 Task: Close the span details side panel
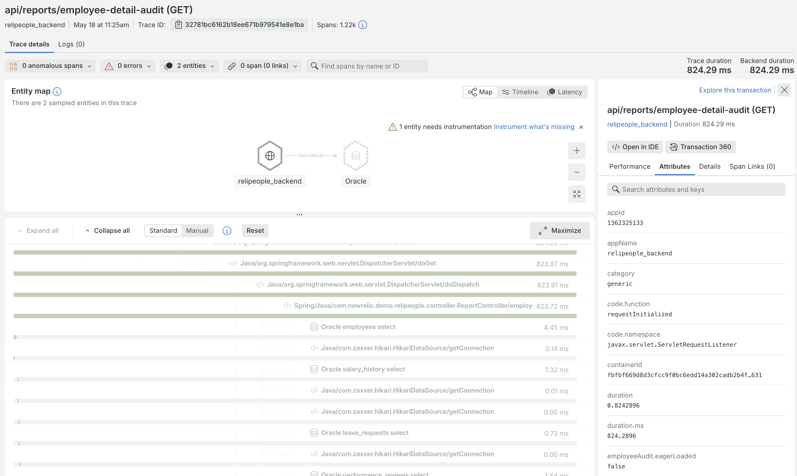point(784,90)
